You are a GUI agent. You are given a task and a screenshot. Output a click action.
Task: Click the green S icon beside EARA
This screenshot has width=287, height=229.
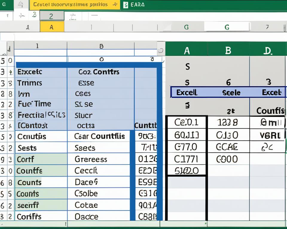pyautogui.click(x=126, y=5)
